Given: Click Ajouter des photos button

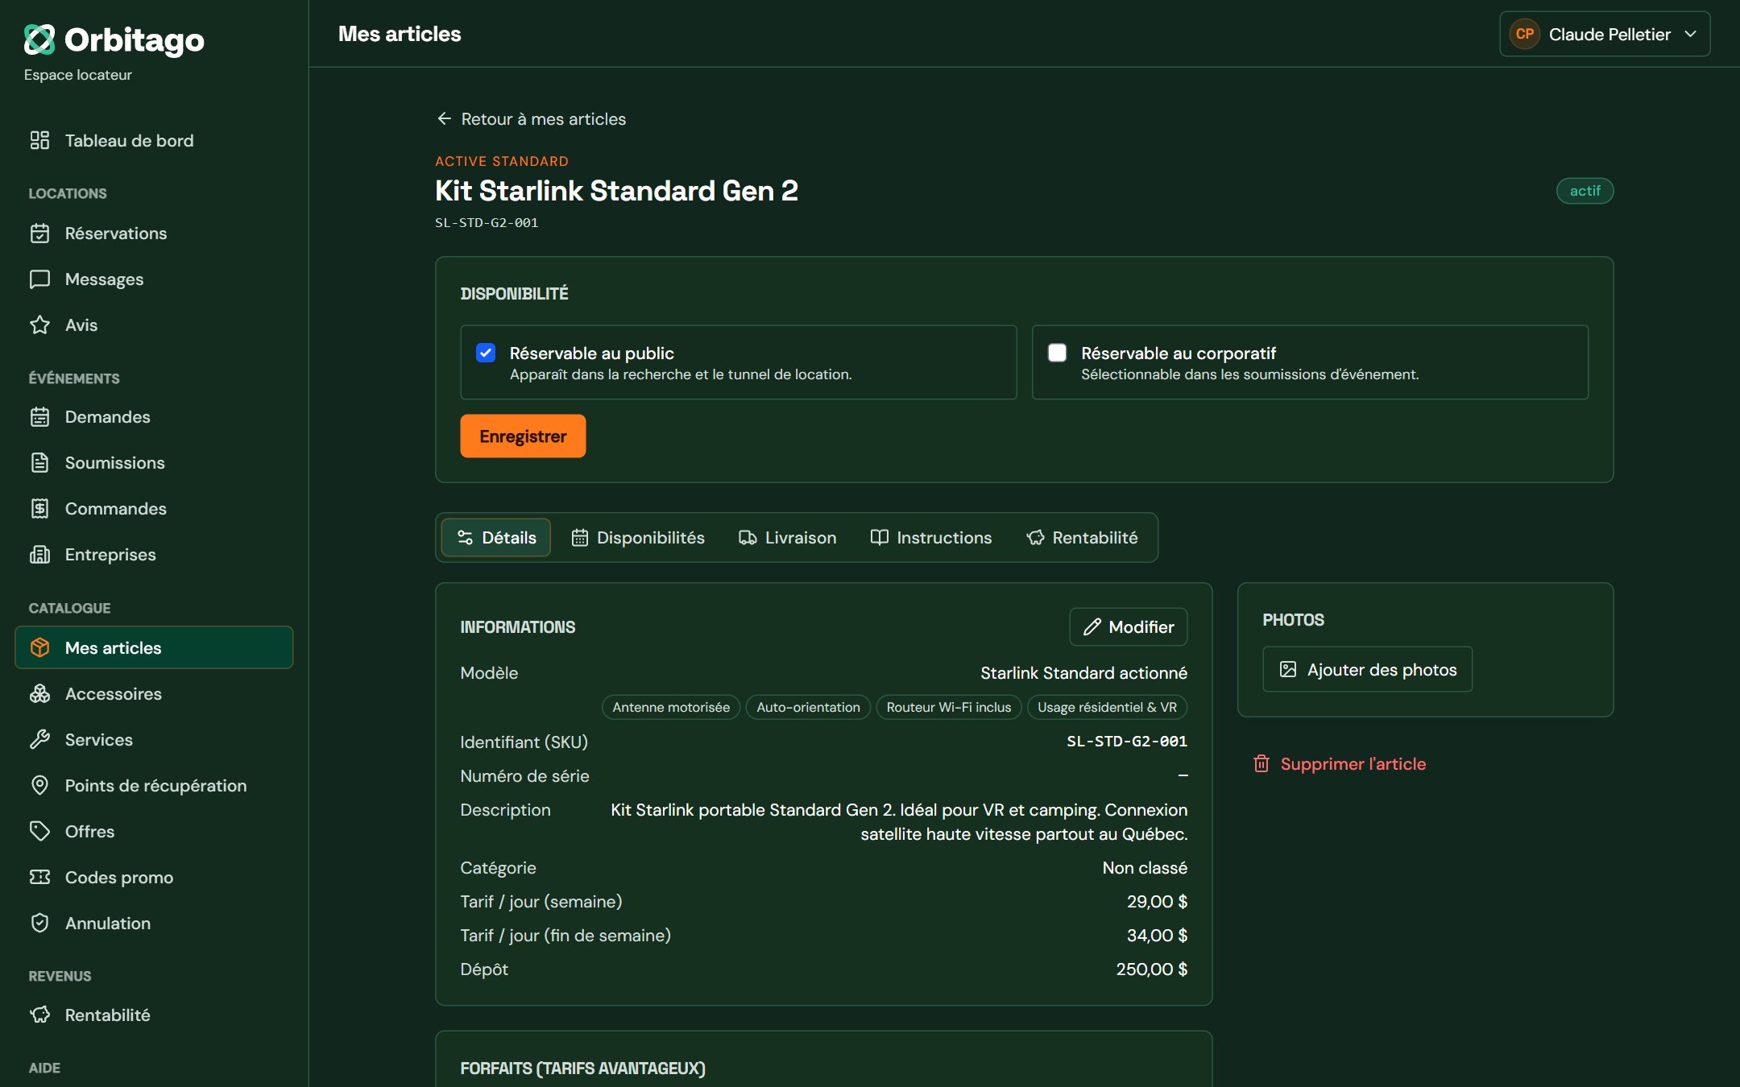Looking at the screenshot, I should pyautogui.click(x=1367, y=670).
